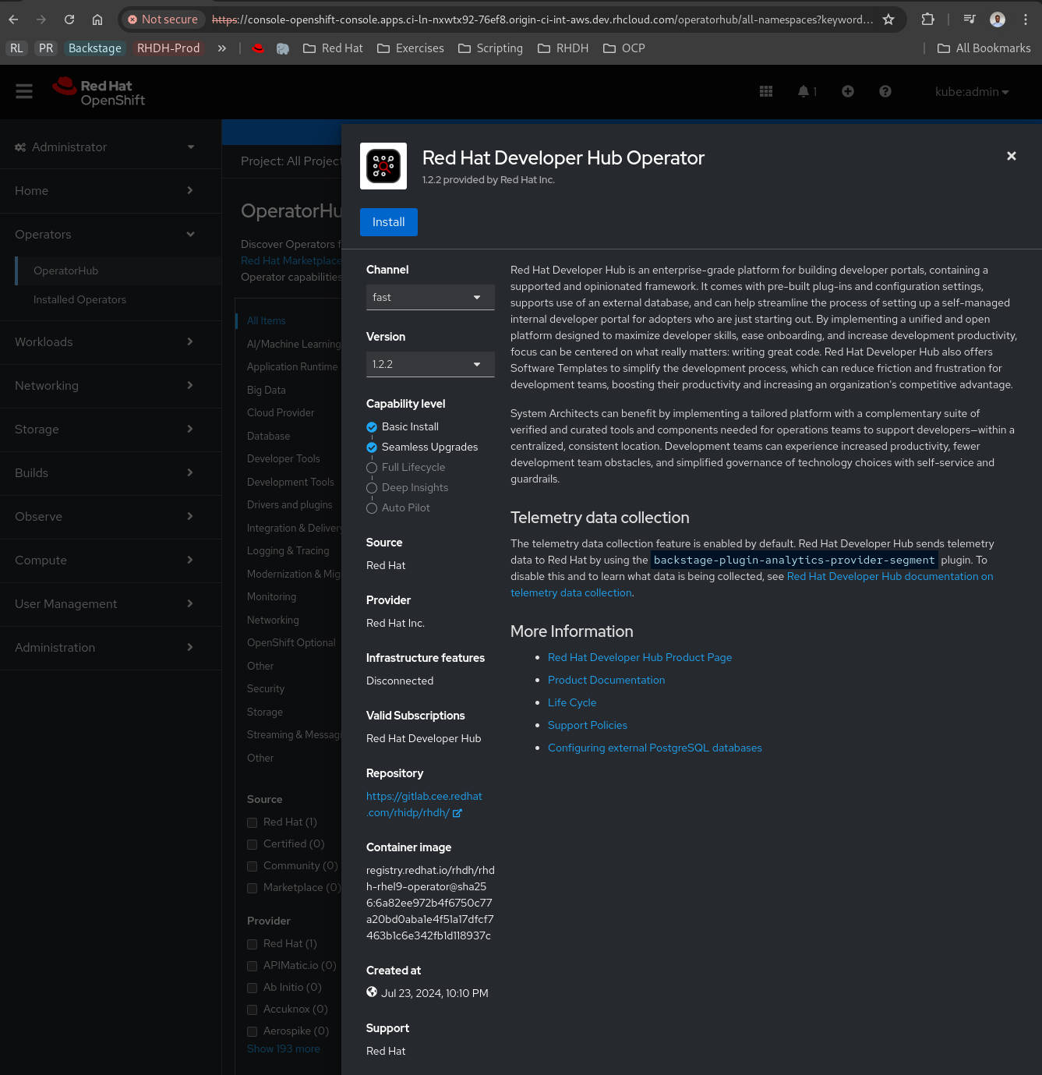Viewport: 1042px width, 1075px height.
Task: Open the Life Cycle link
Action: [572, 703]
